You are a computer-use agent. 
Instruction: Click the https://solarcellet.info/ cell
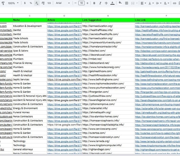pyautogui.click(x=108, y=108)
